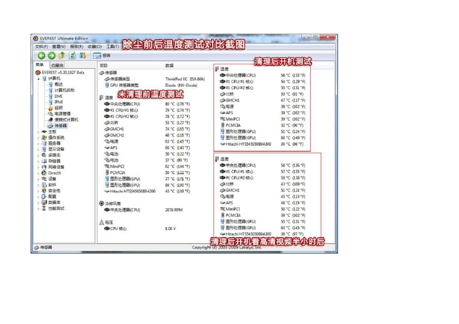
Task: Click the 网络设备 globe icon
Action: coord(44,167)
